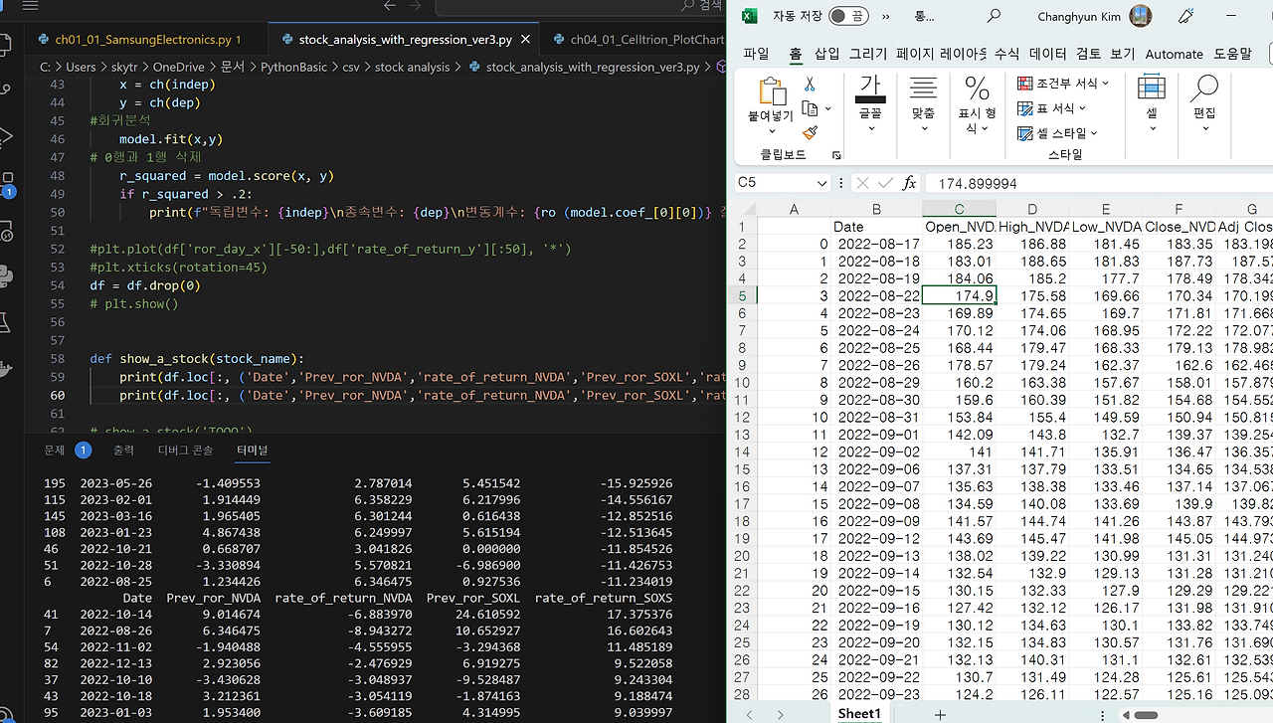Click the Excel formula bar value 174.899994
The image size is (1273, 723).
tap(977, 184)
